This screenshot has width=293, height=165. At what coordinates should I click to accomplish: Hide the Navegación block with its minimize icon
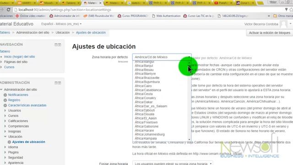pyautogui.click(x=56, y=45)
